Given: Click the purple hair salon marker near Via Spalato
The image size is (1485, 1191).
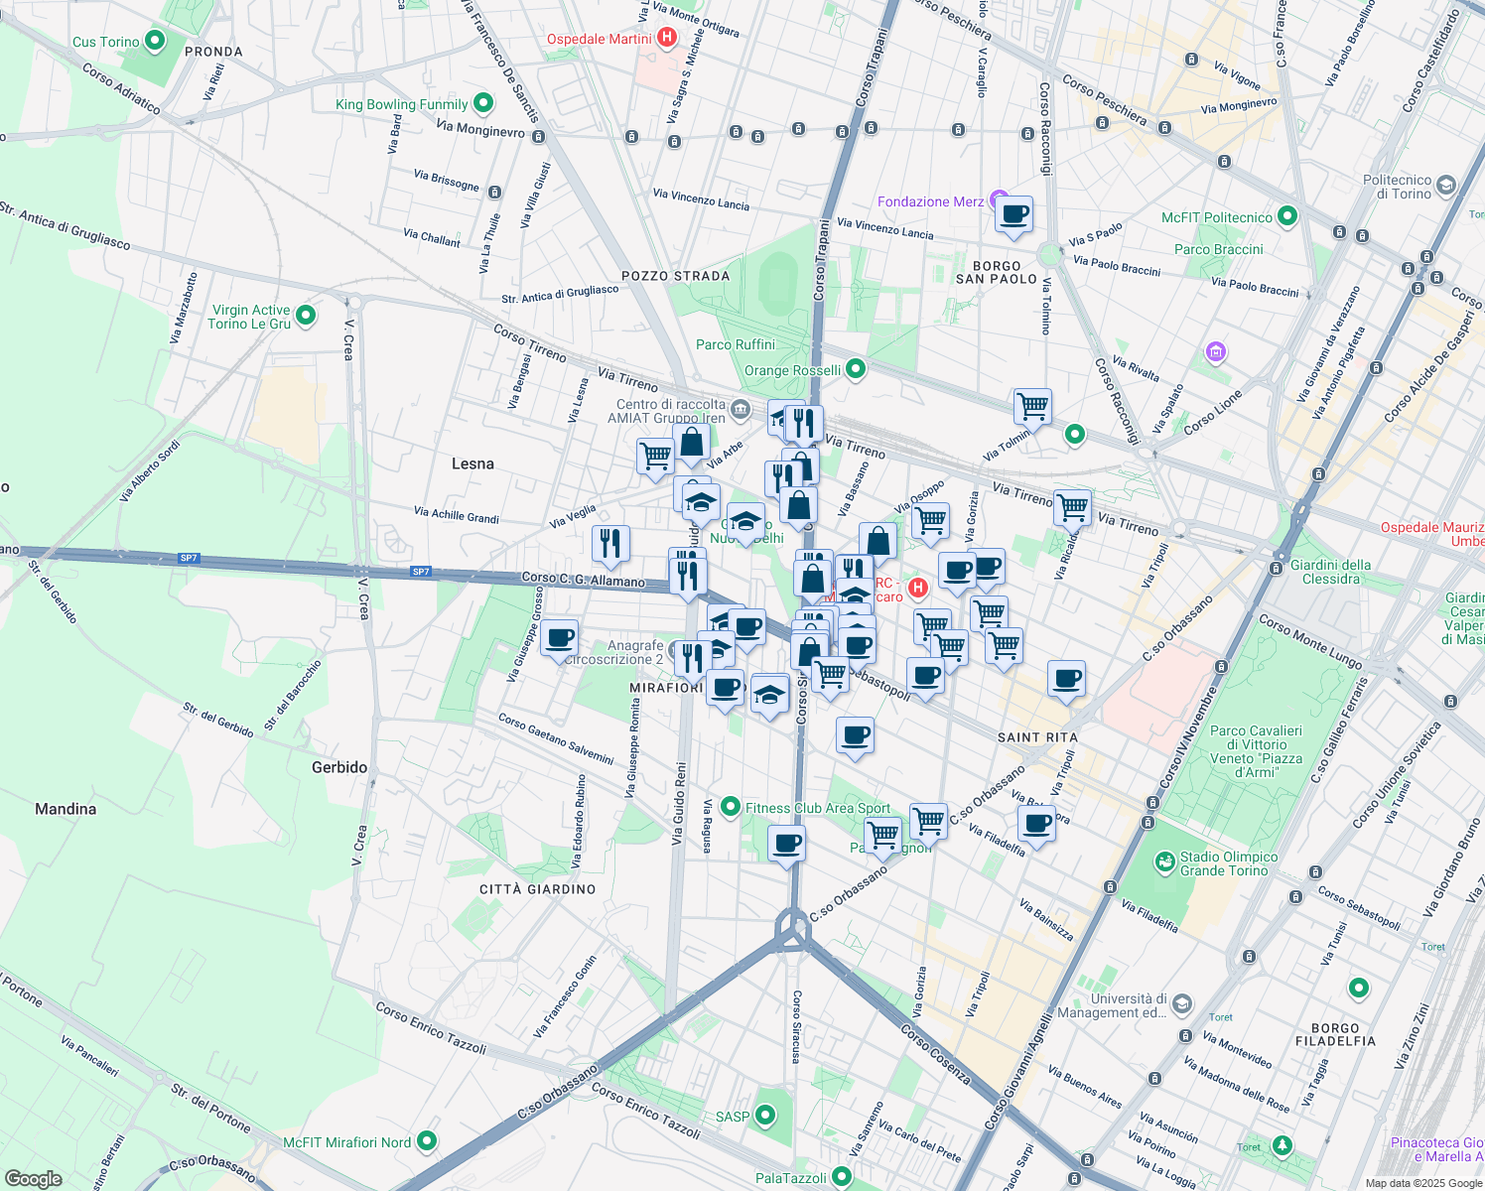Looking at the screenshot, I should [x=1214, y=352].
